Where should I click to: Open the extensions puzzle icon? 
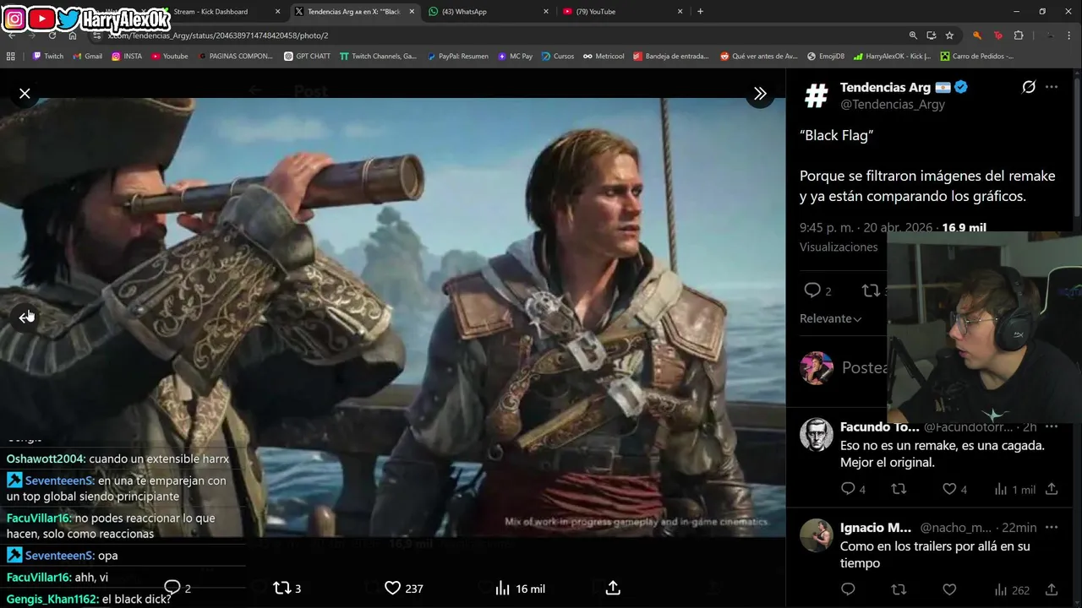[x=1018, y=35]
